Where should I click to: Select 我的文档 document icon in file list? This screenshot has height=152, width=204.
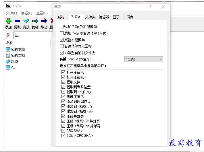8,55
